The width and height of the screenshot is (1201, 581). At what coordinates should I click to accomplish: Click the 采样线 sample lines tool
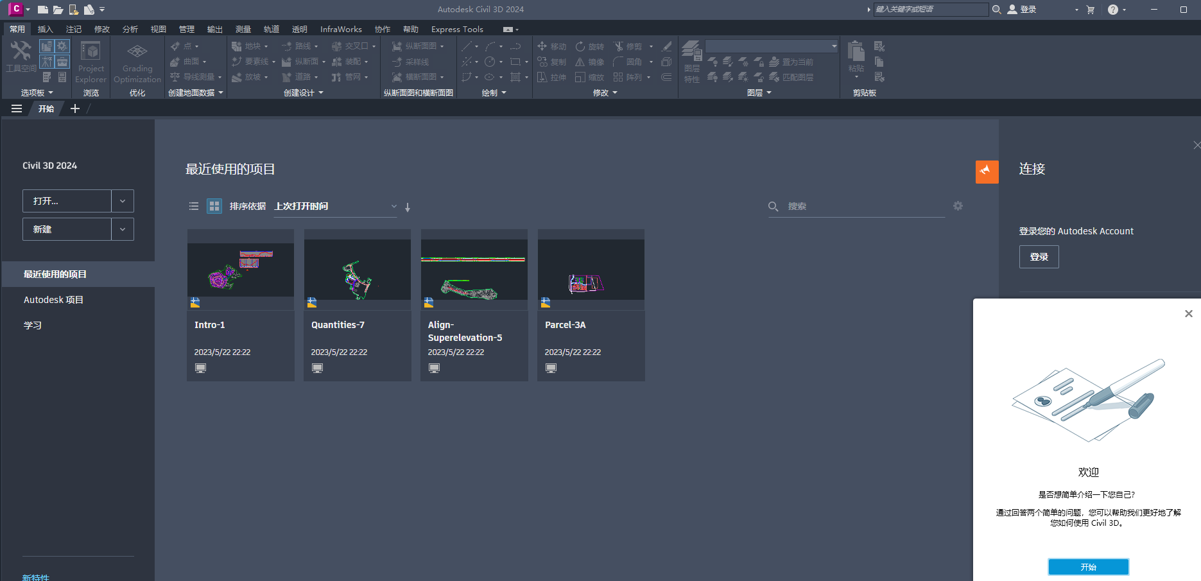pos(410,62)
